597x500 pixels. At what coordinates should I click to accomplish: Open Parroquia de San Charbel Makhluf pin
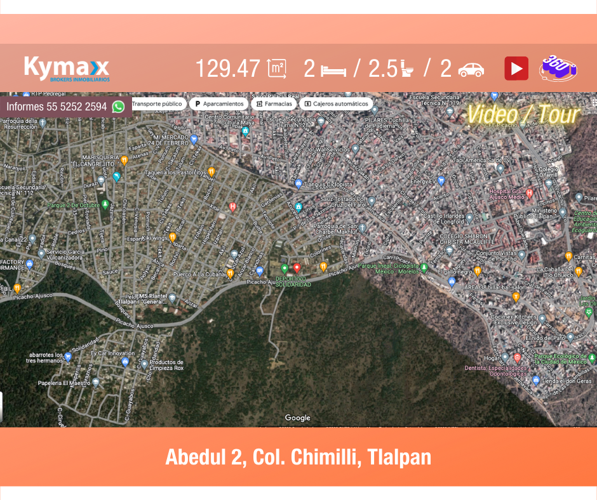[363, 228]
